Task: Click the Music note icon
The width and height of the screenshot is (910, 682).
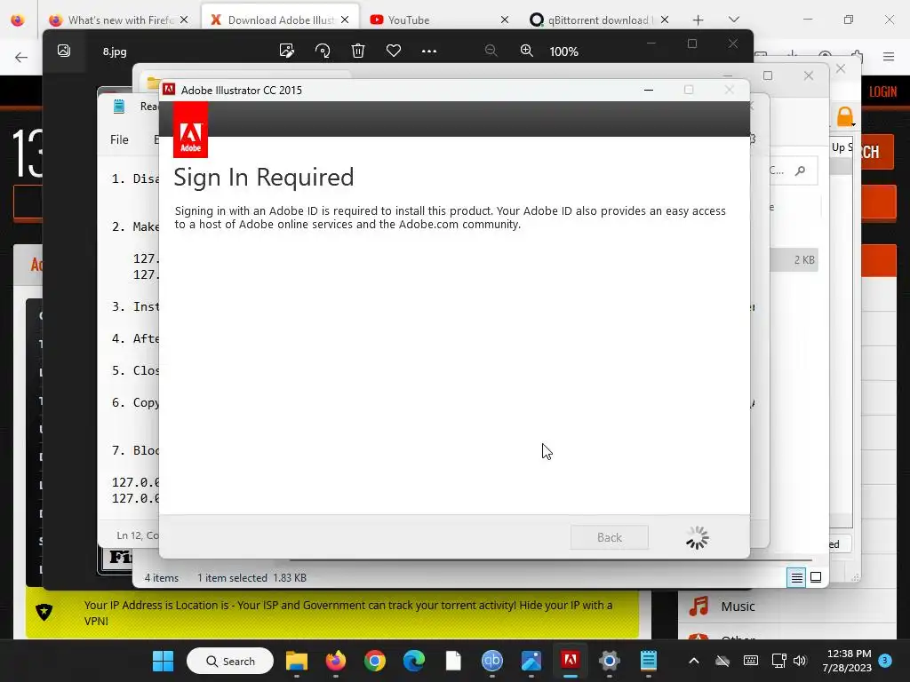Action: pos(698,606)
